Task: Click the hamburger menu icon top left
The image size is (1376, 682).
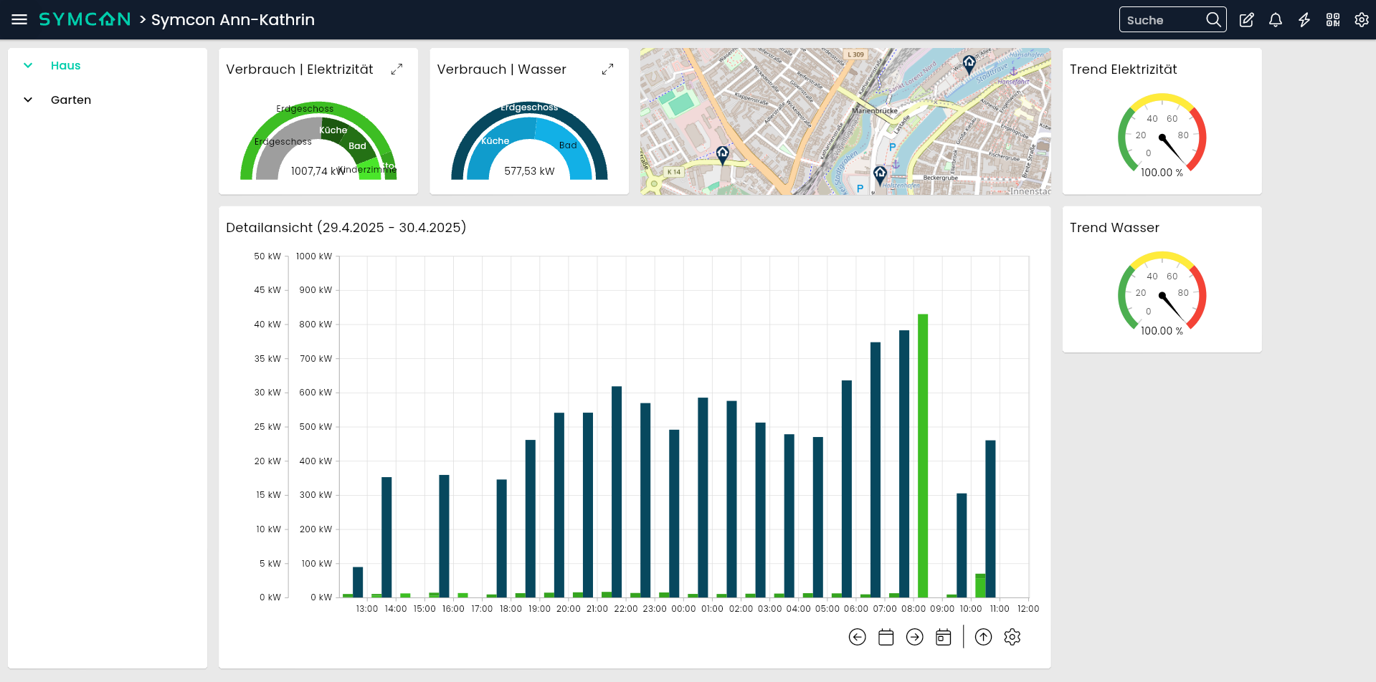Action: (x=19, y=19)
